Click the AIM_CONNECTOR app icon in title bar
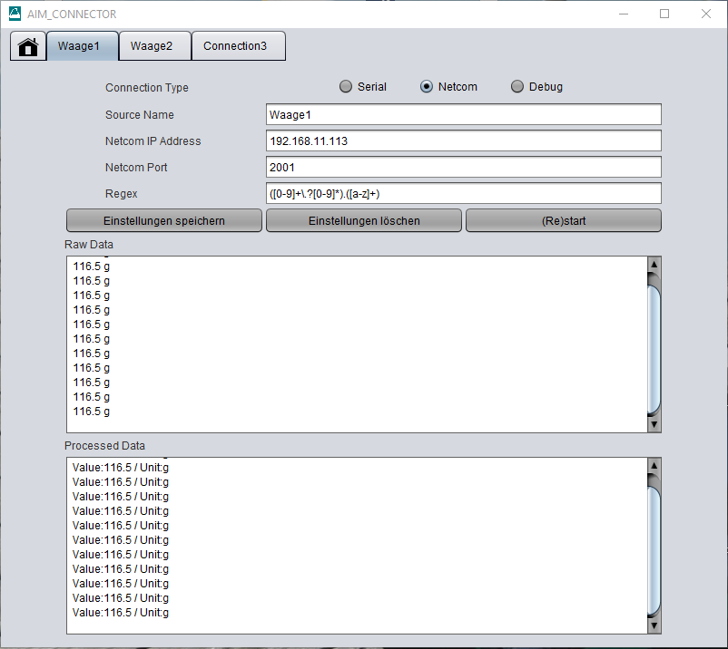The height and width of the screenshot is (649, 728). pos(15,15)
